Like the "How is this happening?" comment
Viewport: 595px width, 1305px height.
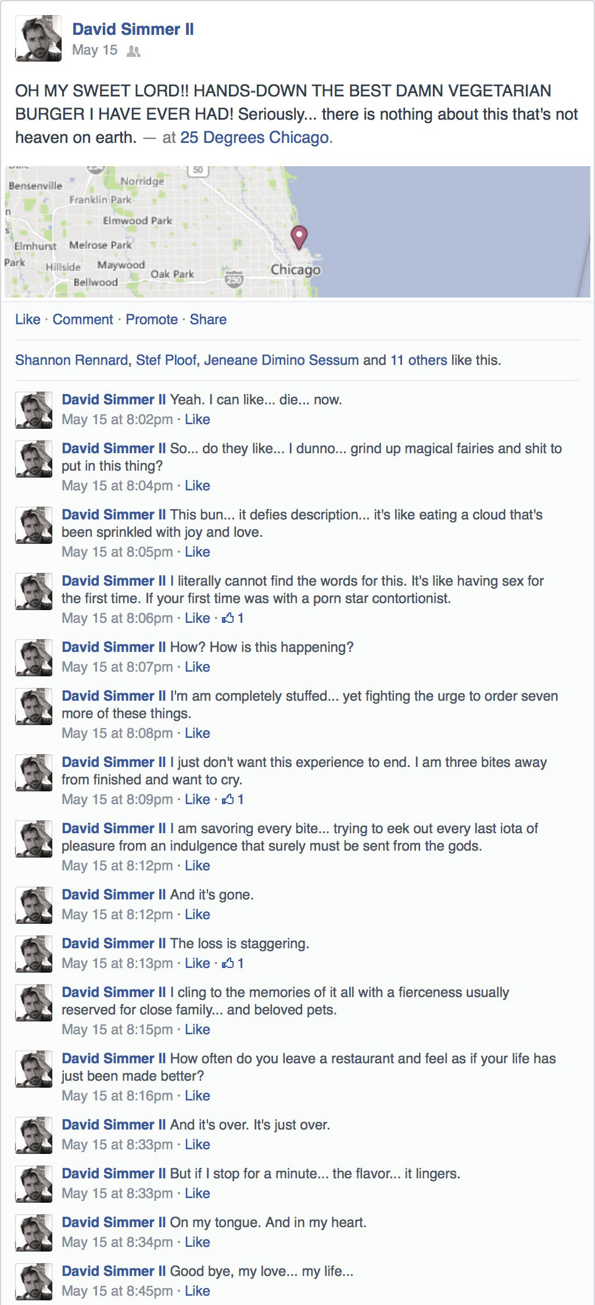tap(197, 667)
